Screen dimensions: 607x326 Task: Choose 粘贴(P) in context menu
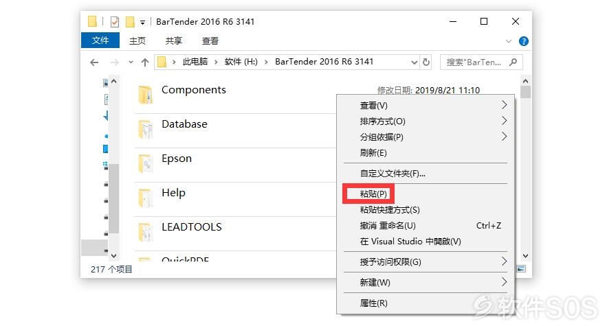point(426,194)
